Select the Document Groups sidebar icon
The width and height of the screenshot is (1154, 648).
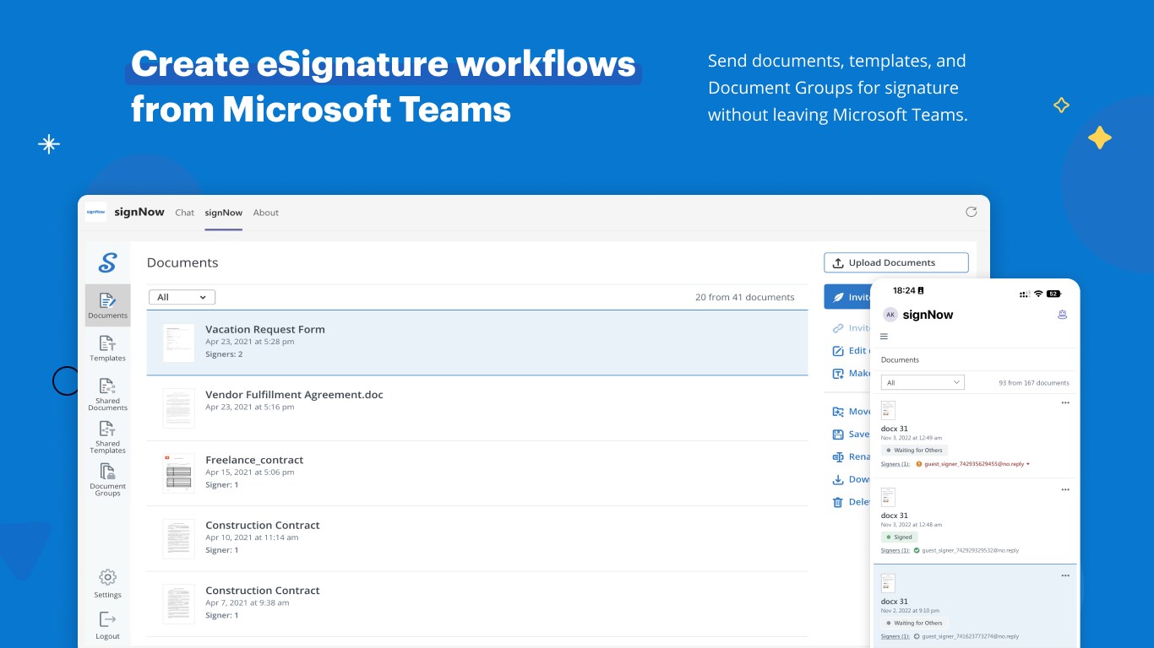tap(107, 478)
